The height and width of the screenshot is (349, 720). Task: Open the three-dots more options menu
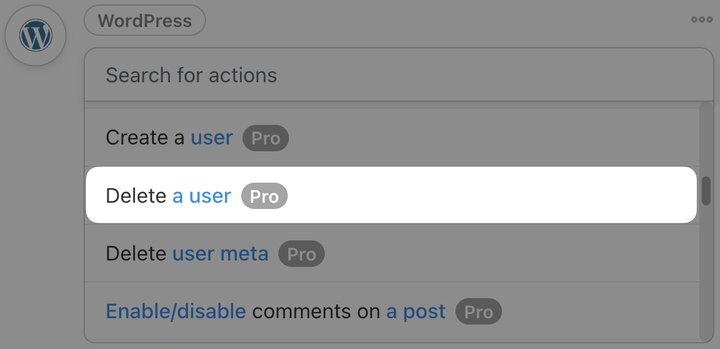pos(701,20)
